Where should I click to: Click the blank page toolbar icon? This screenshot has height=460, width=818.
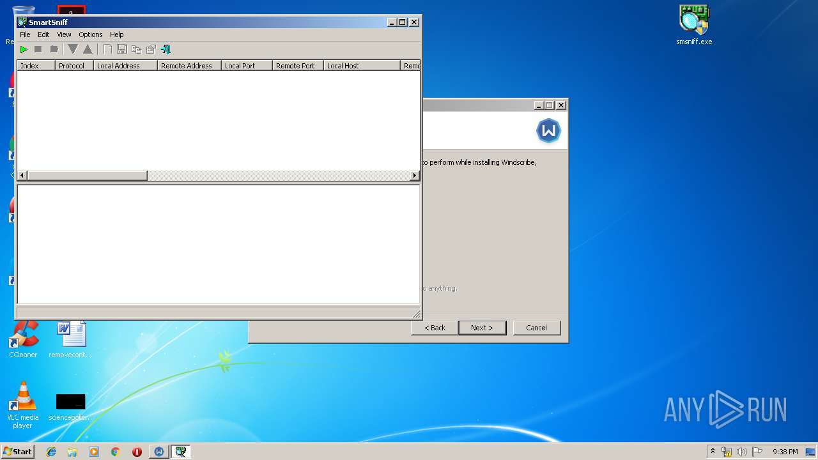(107, 49)
